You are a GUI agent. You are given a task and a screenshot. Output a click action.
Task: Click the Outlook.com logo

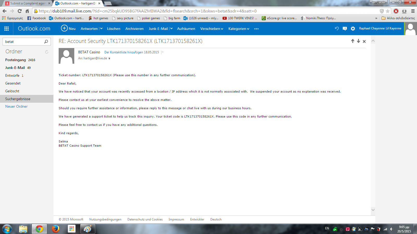34,29
